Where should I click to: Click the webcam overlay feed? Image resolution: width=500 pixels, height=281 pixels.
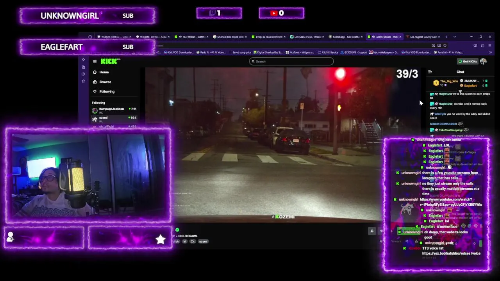pos(89,176)
